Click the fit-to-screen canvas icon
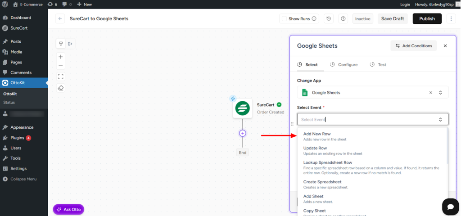 (x=61, y=76)
